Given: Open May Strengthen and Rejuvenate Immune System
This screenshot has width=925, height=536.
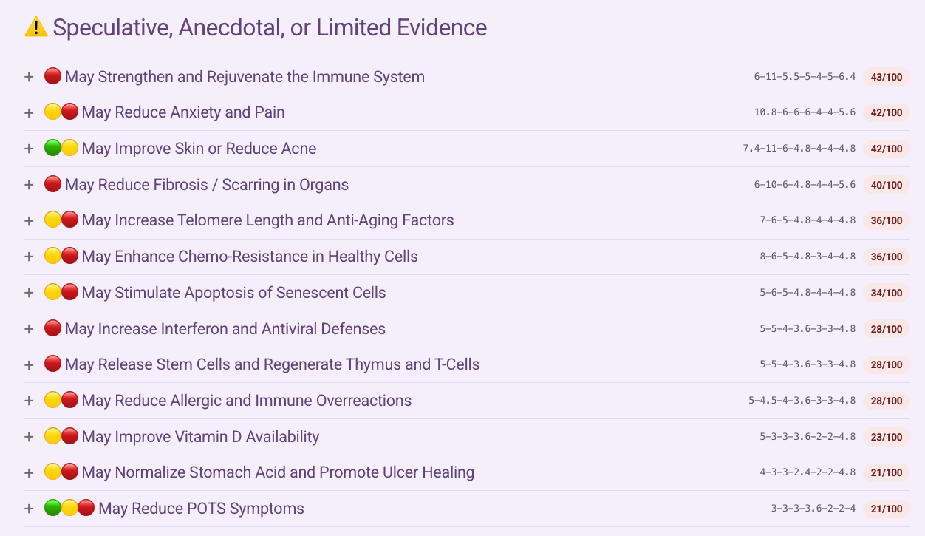Looking at the screenshot, I should click(x=245, y=77).
